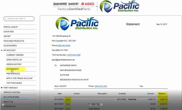Click My Account label
This screenshot has width=182, height=110.
point(10,50)
